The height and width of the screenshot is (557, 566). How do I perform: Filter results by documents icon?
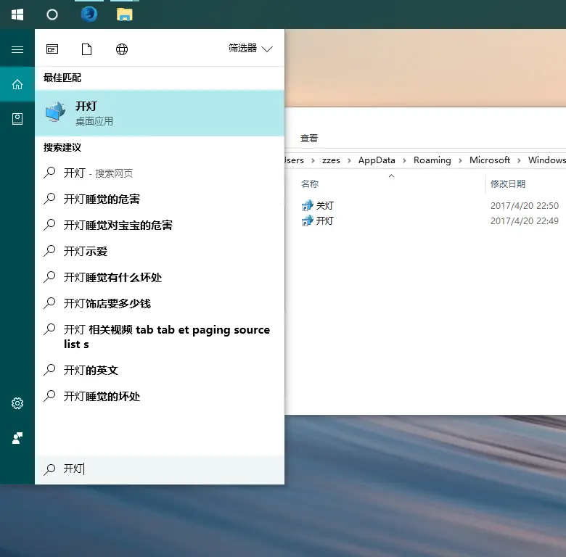click(86, 49)
